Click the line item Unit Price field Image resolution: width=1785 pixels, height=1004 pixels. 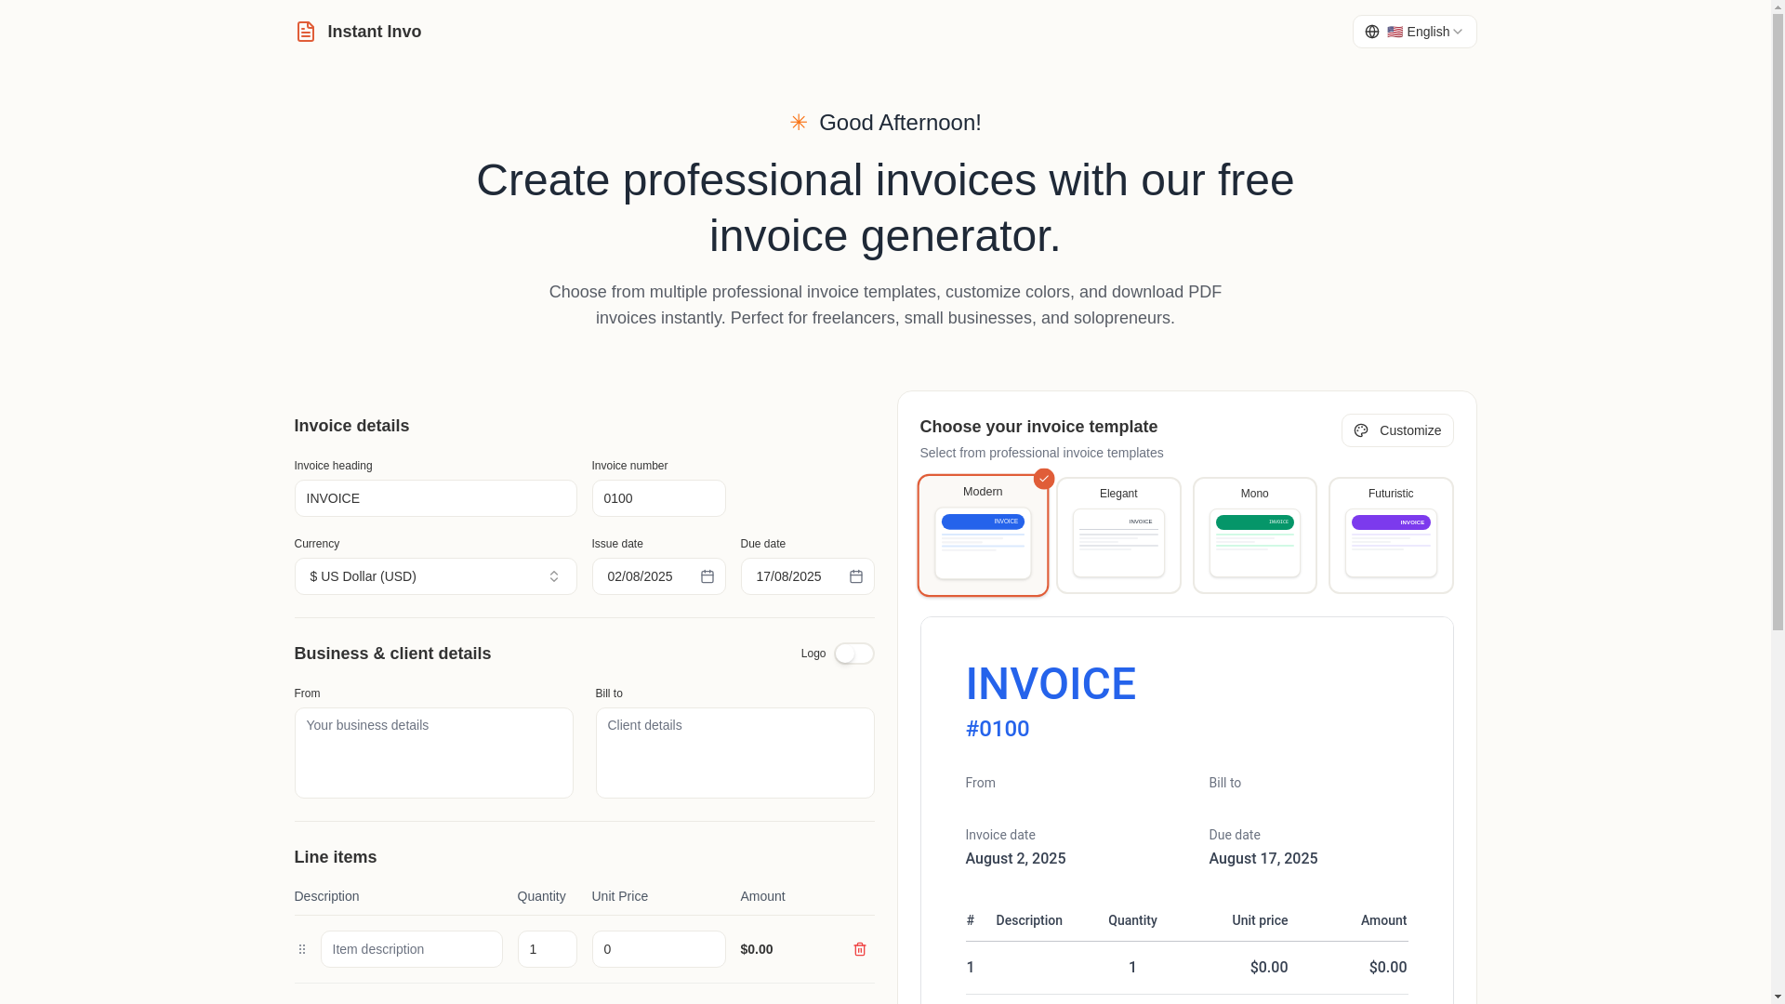tap(658, 949)
